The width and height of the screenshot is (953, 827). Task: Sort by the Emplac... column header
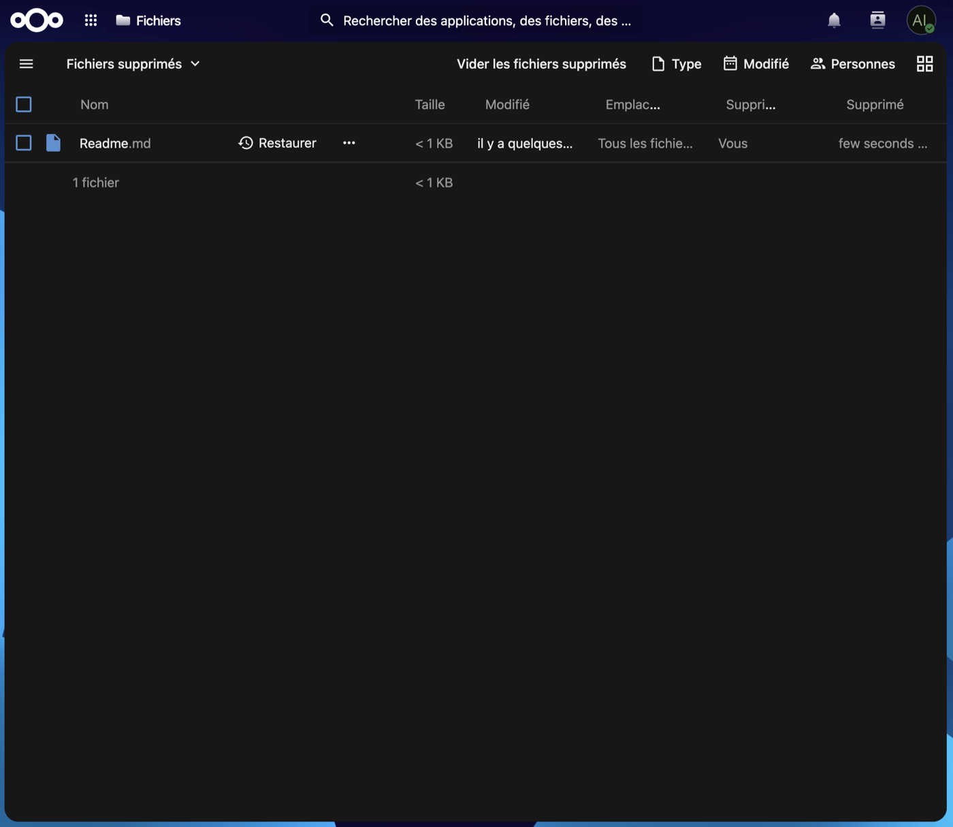(x=632, y=105)
